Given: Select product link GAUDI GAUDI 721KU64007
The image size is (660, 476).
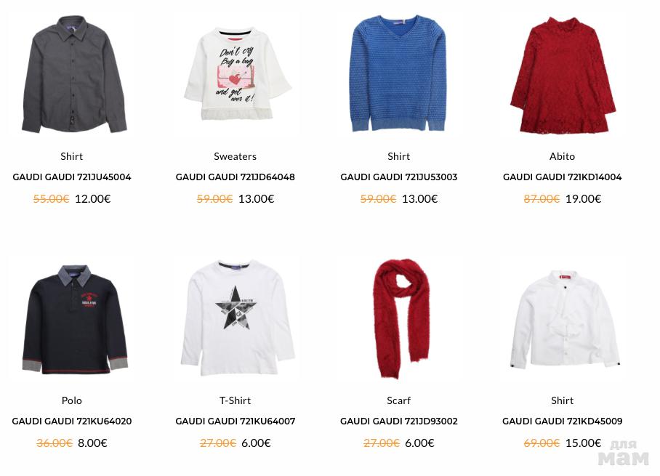Looking at the screenshot, I should point(236,421).
